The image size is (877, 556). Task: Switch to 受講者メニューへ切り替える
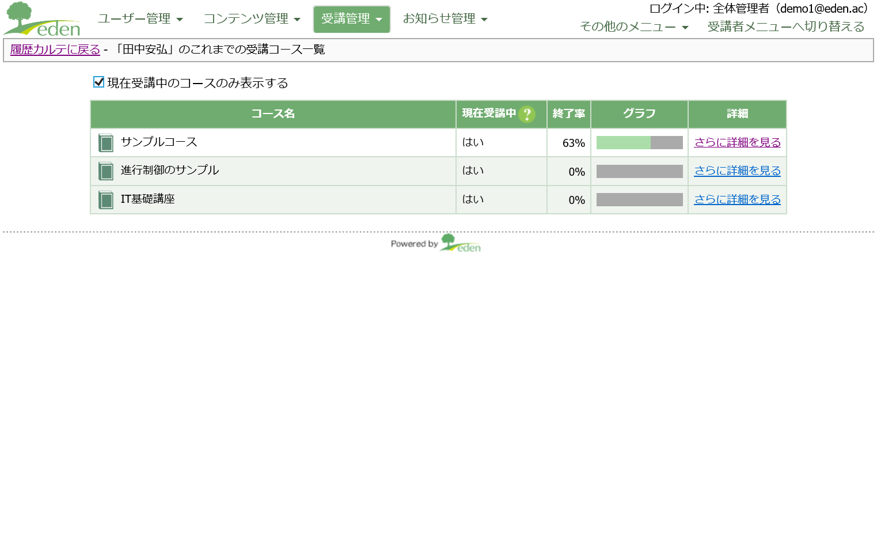tap(786, 27)
